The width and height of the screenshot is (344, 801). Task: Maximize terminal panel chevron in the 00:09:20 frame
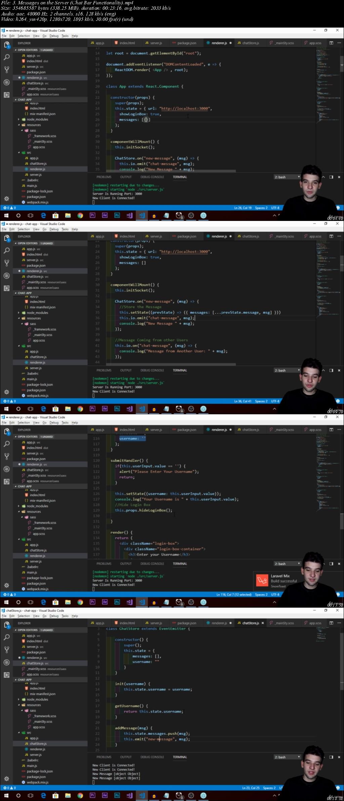324,370
